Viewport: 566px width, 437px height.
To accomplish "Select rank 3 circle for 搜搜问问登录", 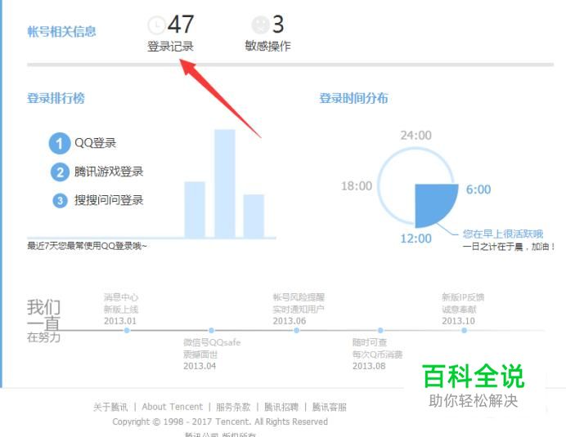I will 60,200.
